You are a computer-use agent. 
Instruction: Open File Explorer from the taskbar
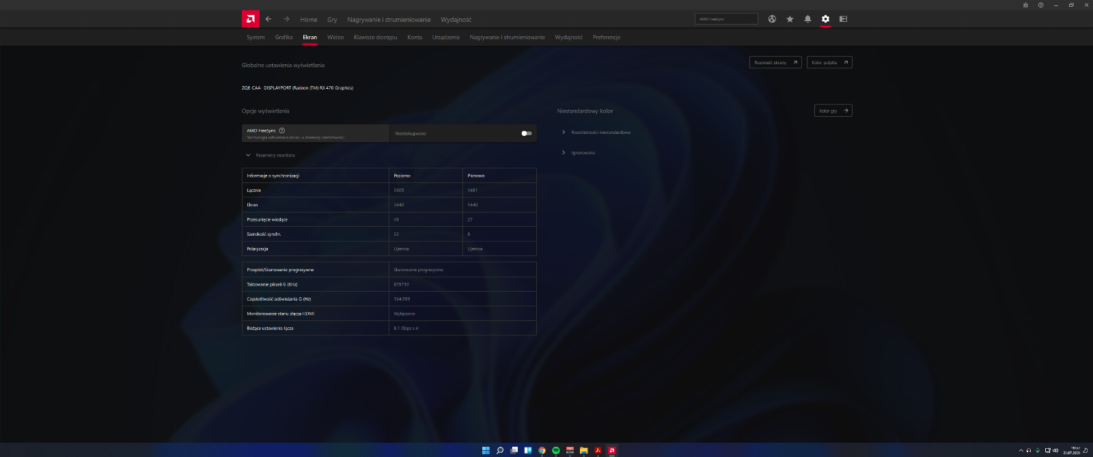point(583,450)
